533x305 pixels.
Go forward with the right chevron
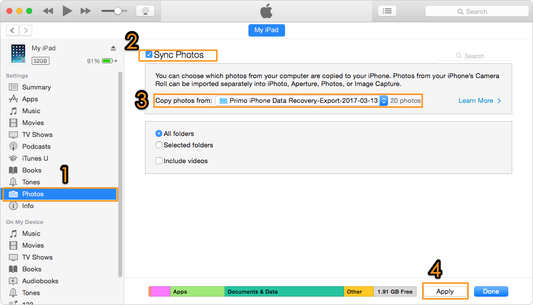(x=26, y=30)
